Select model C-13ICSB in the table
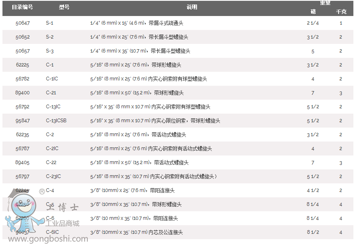 (56, 121)
